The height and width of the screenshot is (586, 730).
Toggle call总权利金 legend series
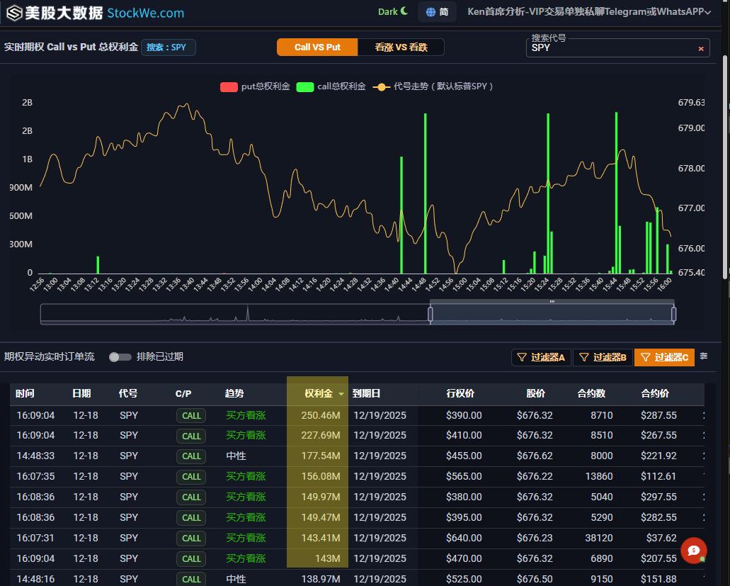305,87
